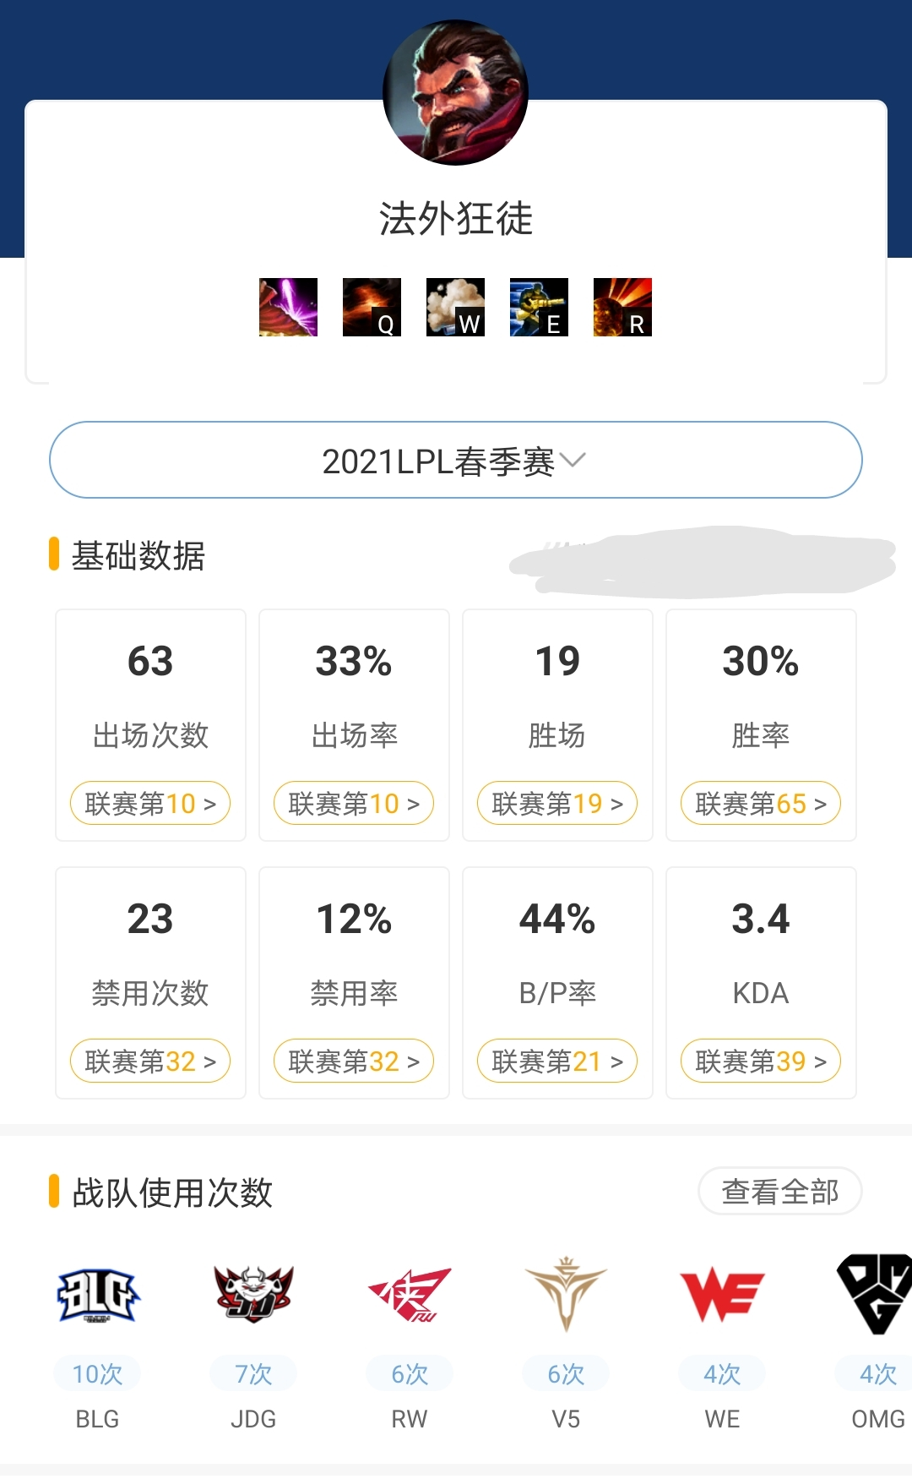Tap the JDG team logo
The image size is (912, 1479).
[253, 1295]
